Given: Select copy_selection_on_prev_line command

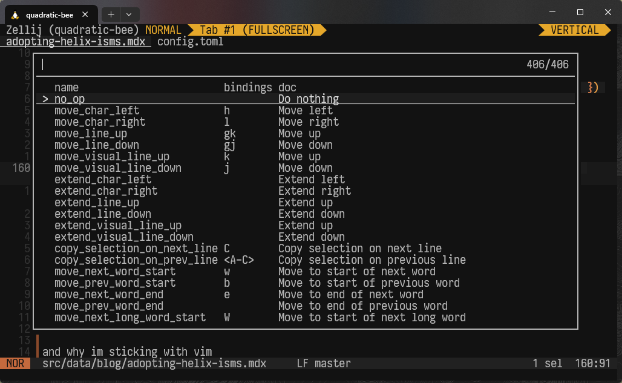Looking at the screenshot, I should coord(306,260).
